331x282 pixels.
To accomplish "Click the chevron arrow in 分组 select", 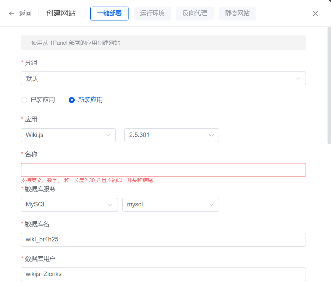I will (x=298, y=78).
